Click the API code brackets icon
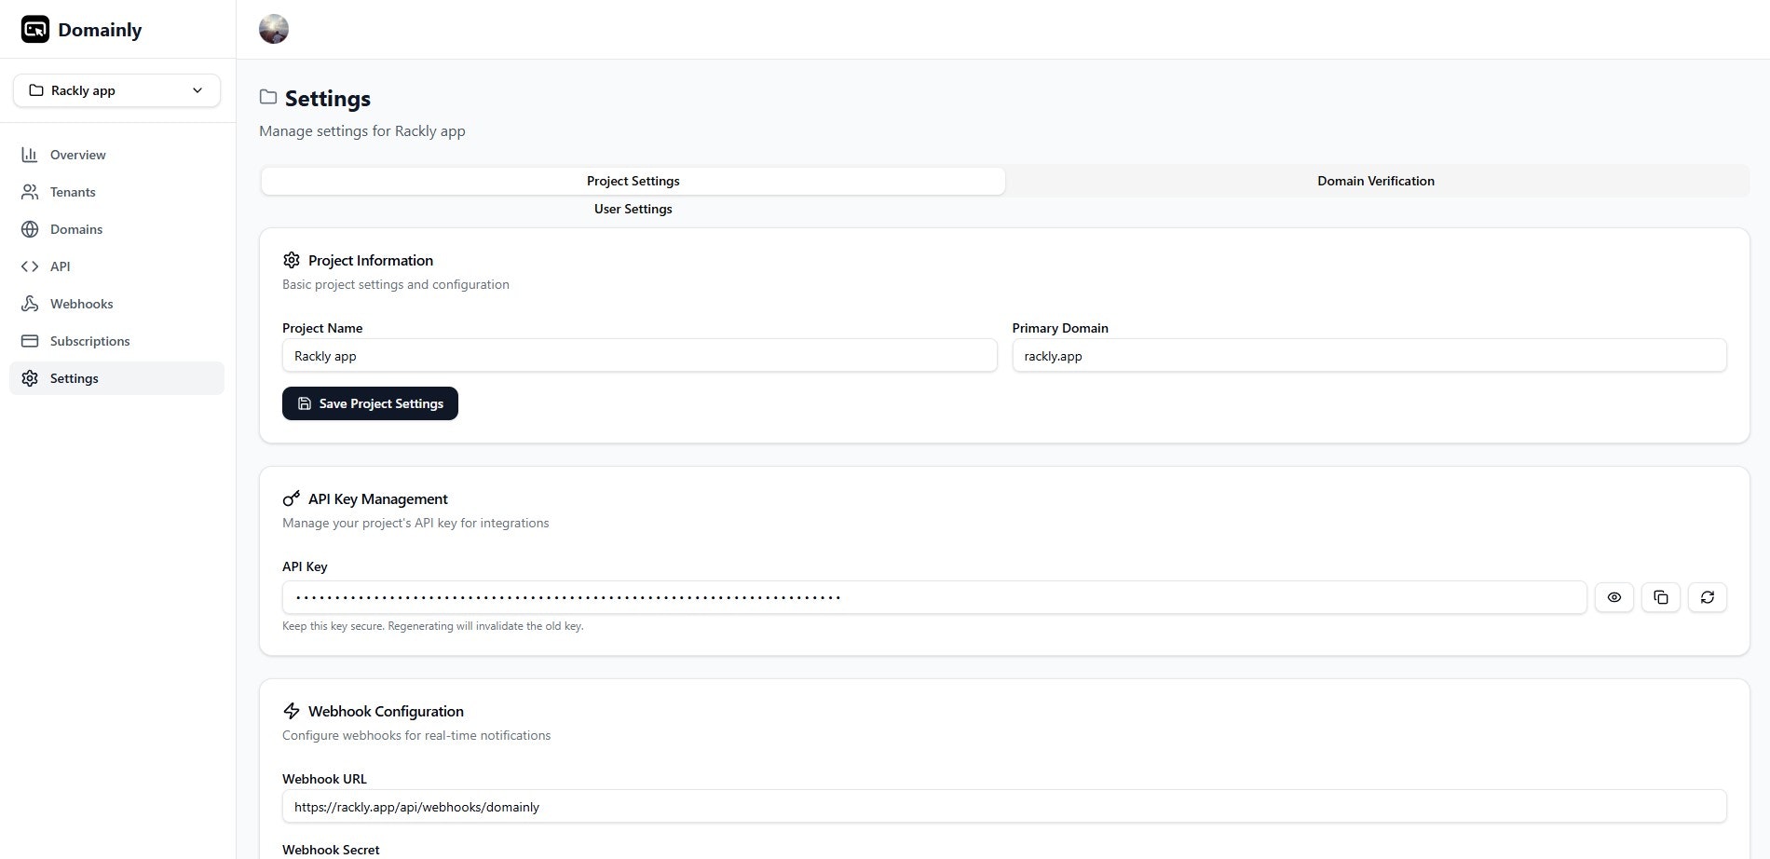This screenshot has width=1770, height=859. [30, 266]
